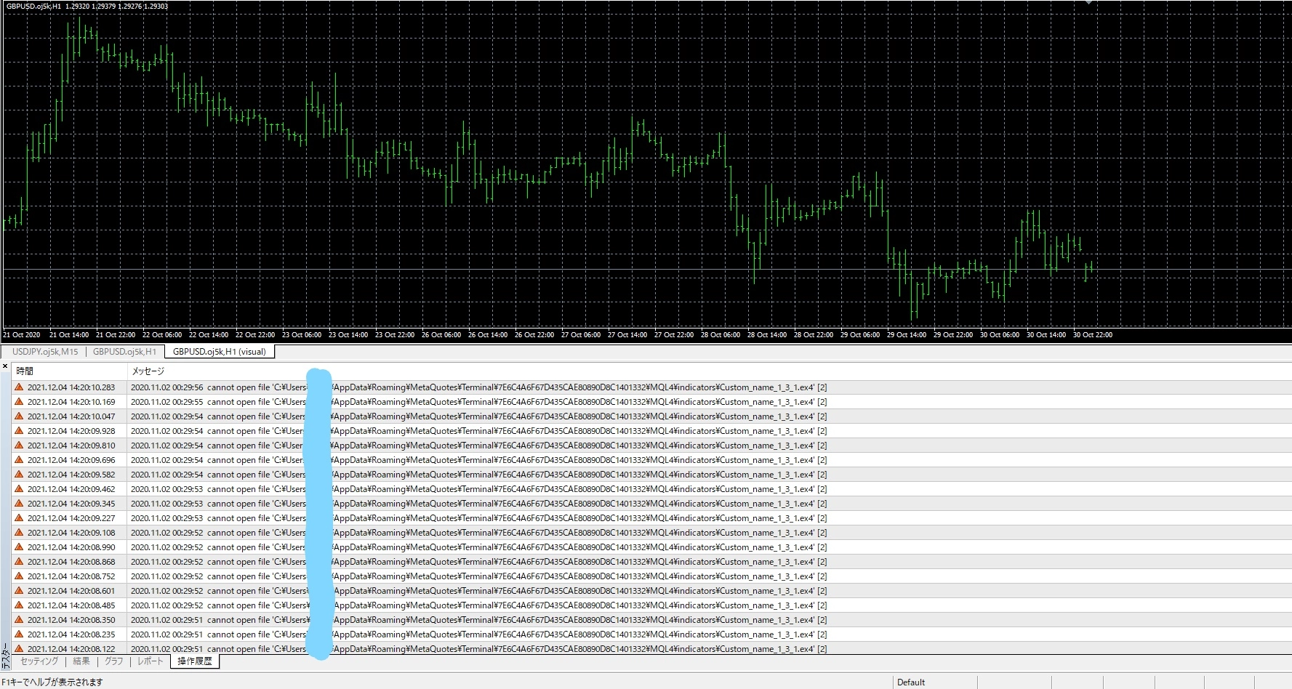Click the warning icon on the 14:20:09.582 row

point(20,475)
